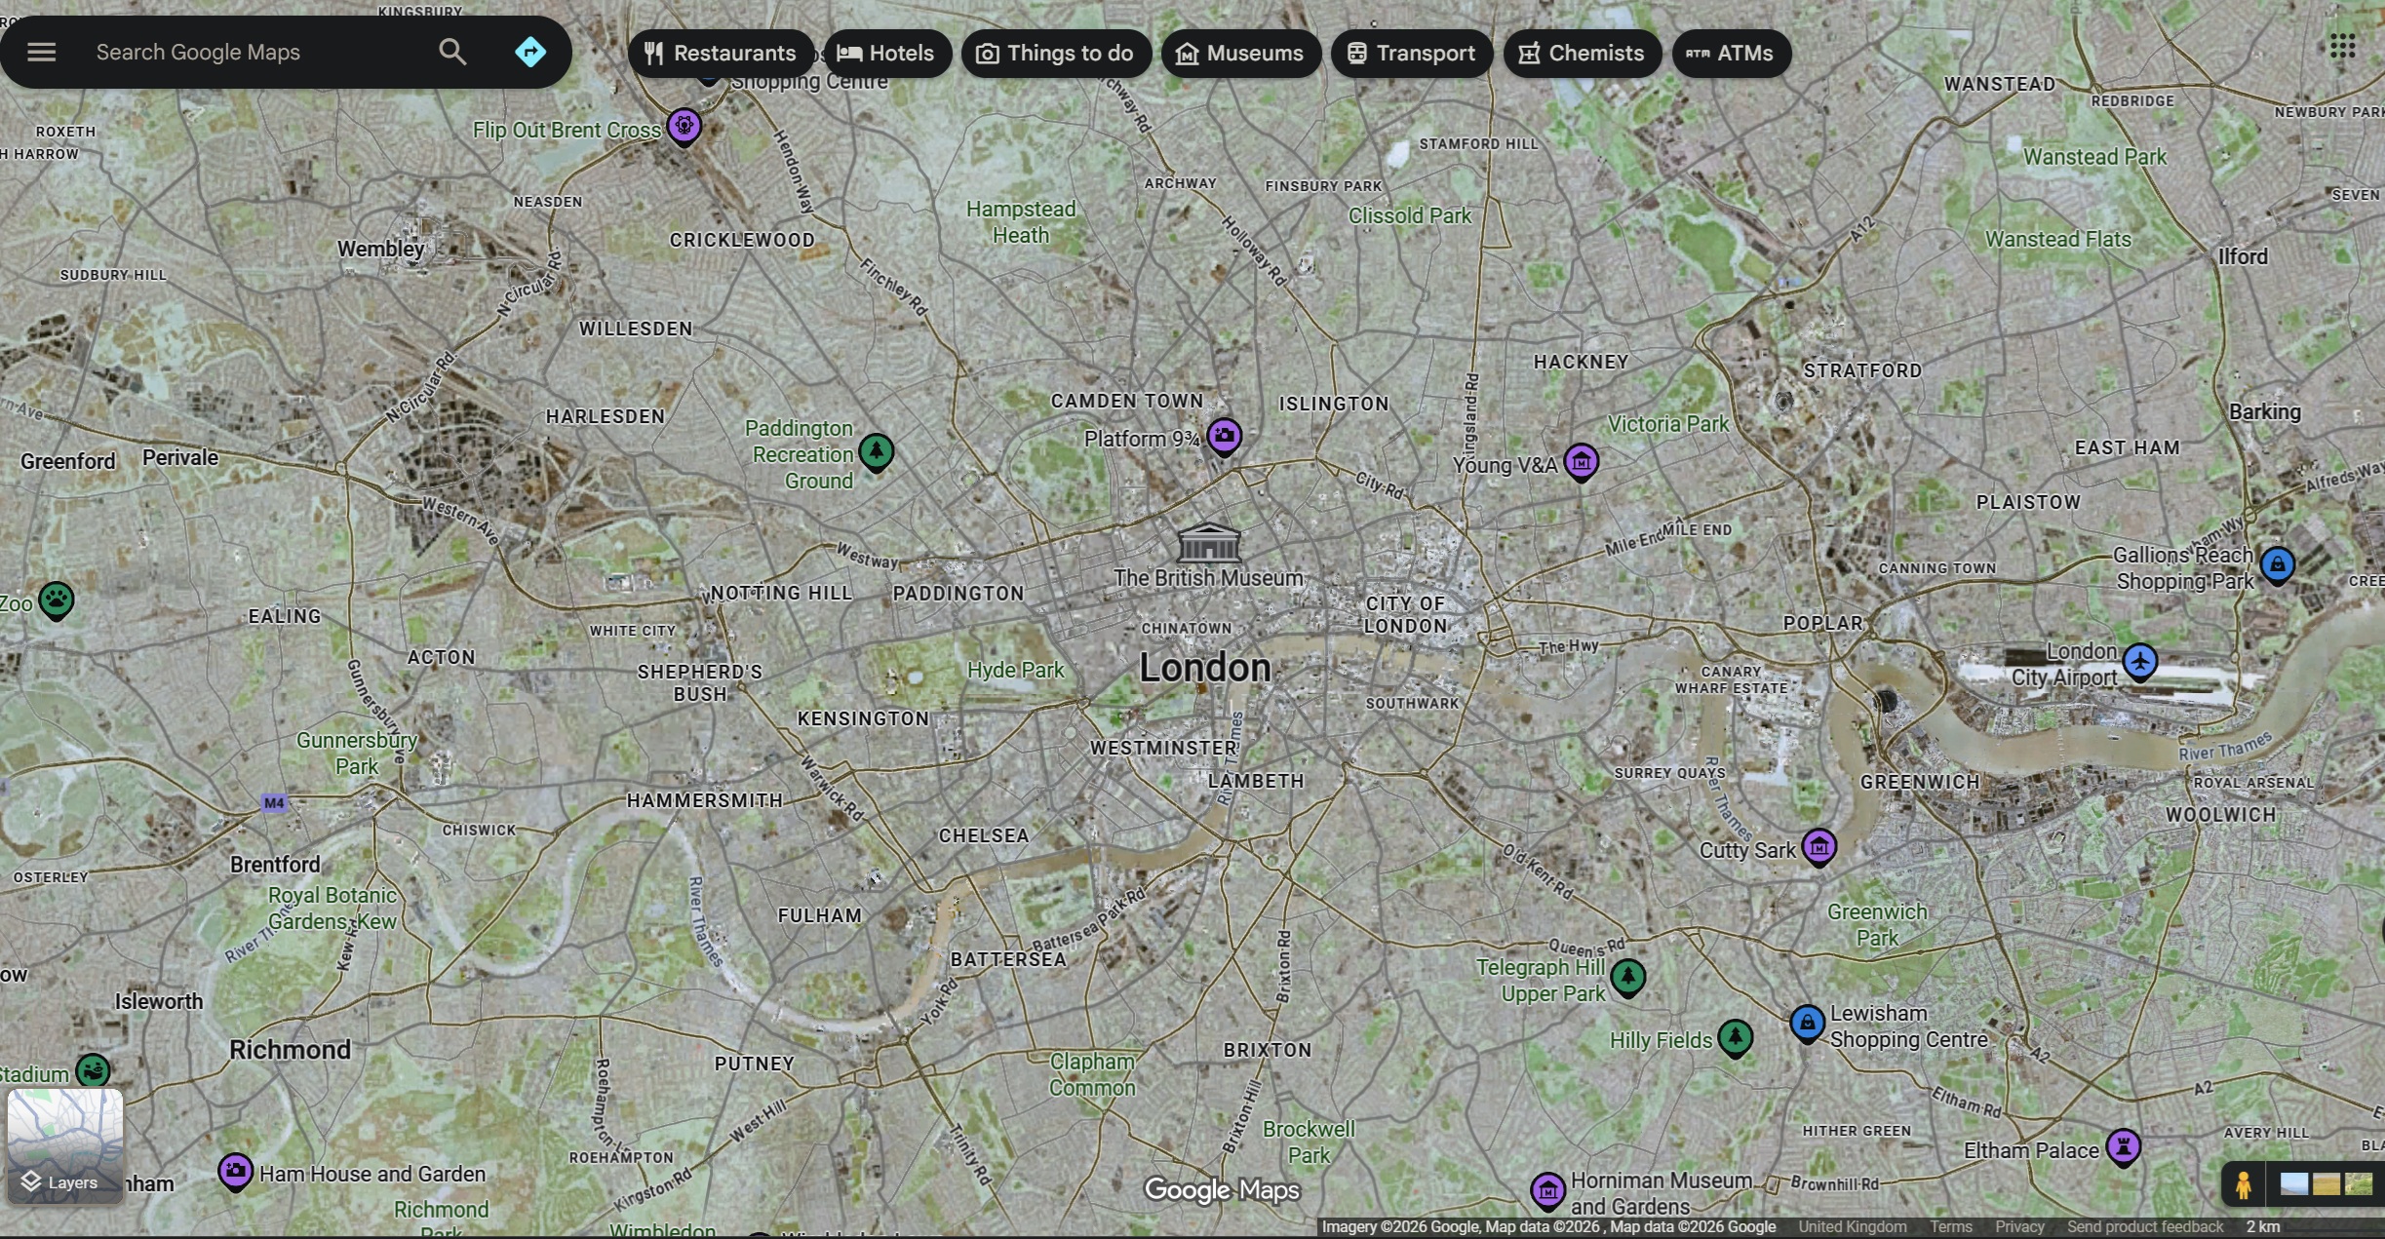Click the Cutty Sark museum marker
This screenshot has width=2385, height=1239.
pyautogui.click(x=1818, y=846)
